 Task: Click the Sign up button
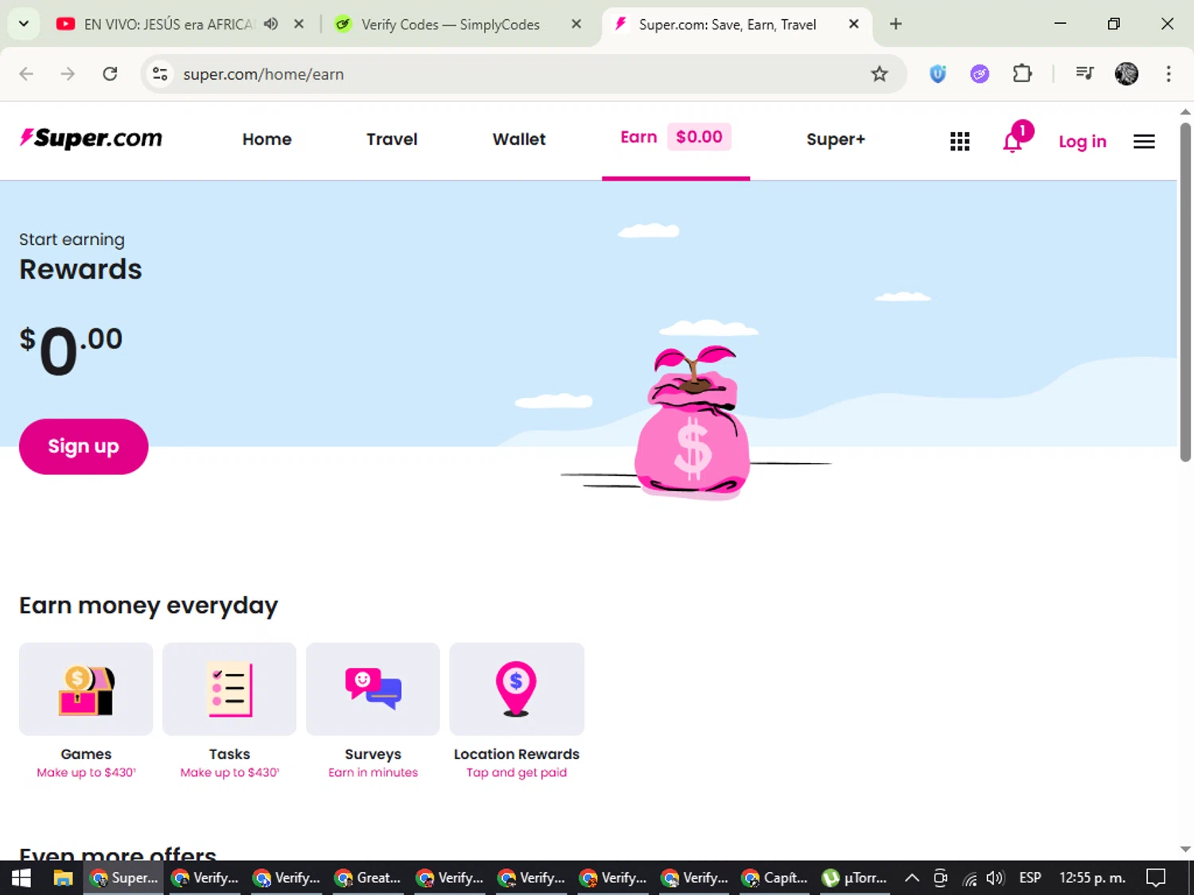click(84, 446)
